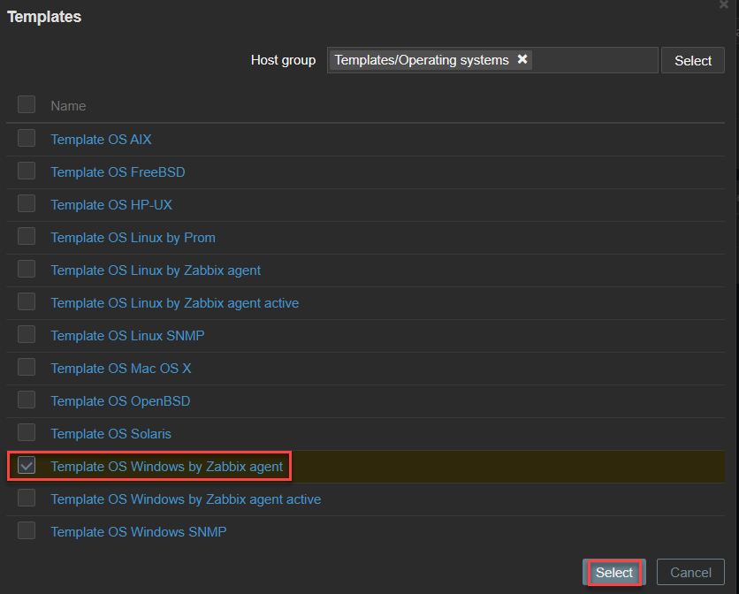739x594 pixels.
Task: Check the Template OS Linux by Prom checkbox
Action: (x=26, y=235)
